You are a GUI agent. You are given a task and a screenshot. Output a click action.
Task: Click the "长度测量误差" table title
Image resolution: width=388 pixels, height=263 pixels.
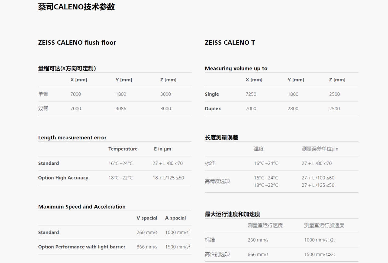[x=221, y=138]
